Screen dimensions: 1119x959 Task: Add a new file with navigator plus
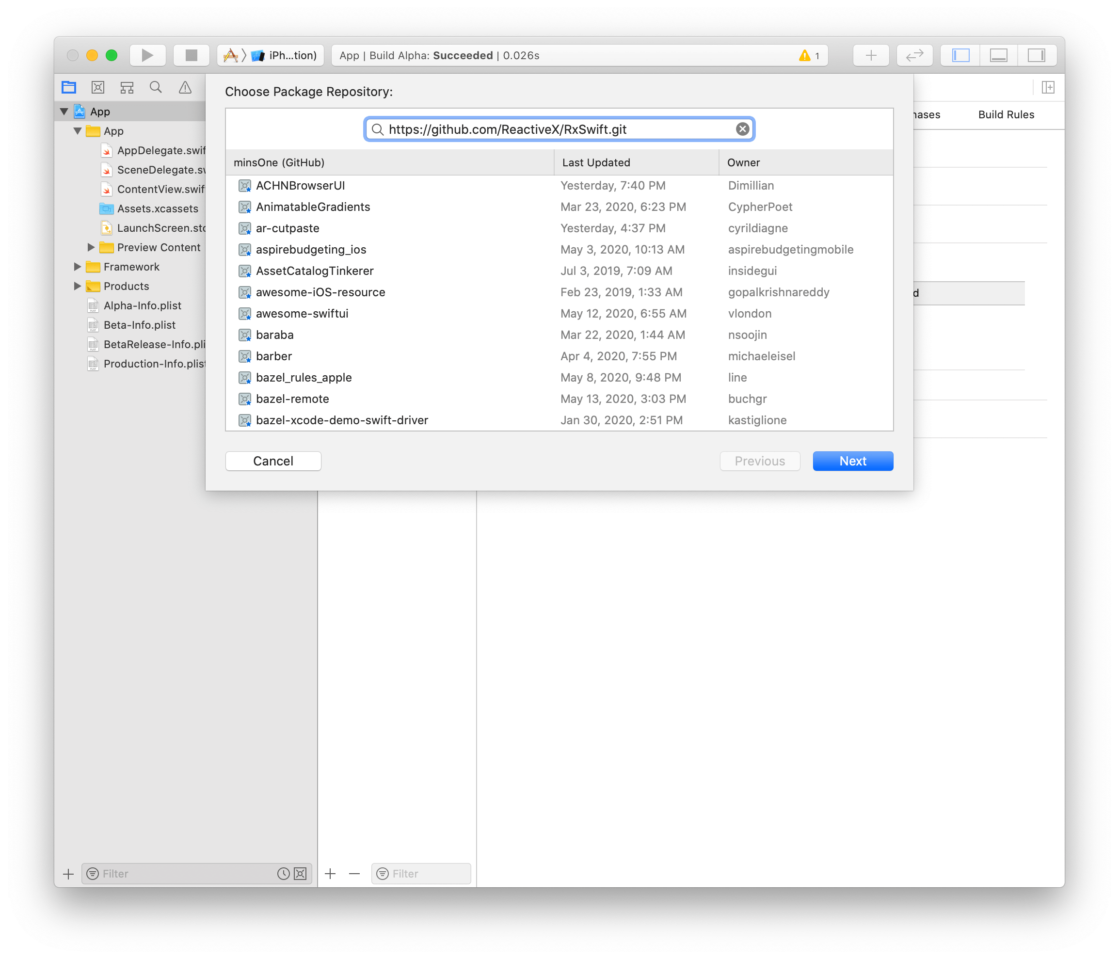pyautogui.click(x=68, y=874)
